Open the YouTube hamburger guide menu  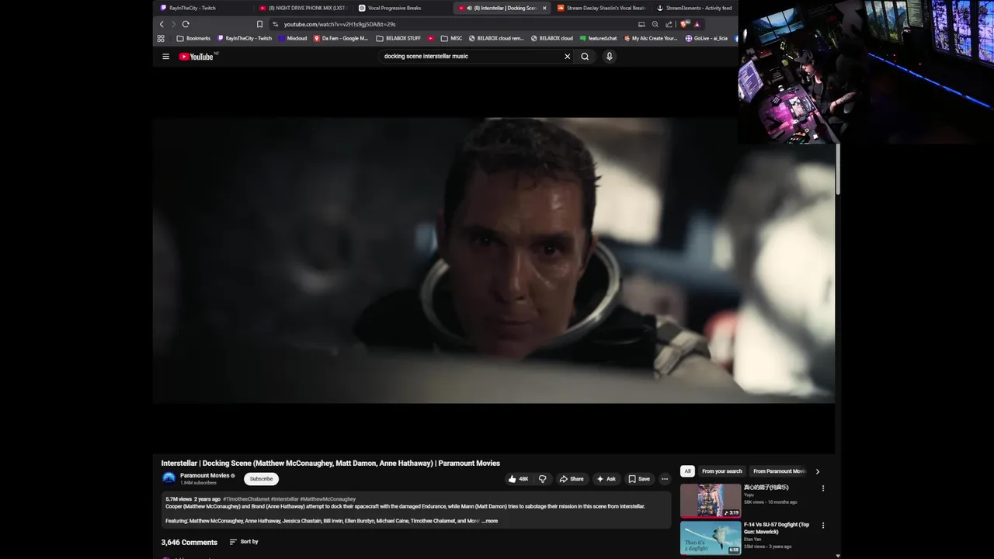[x=165, y=57]
